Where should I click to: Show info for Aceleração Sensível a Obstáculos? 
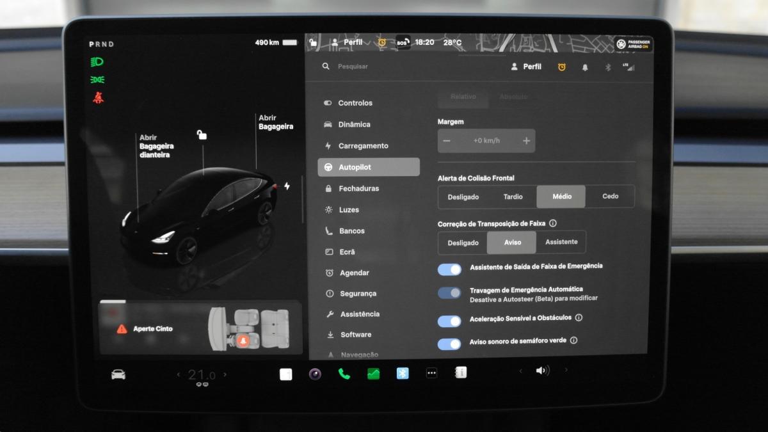tap(579, 317)
